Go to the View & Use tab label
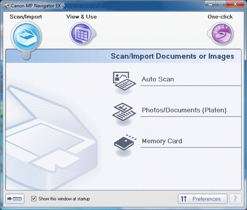 point(81,17)
